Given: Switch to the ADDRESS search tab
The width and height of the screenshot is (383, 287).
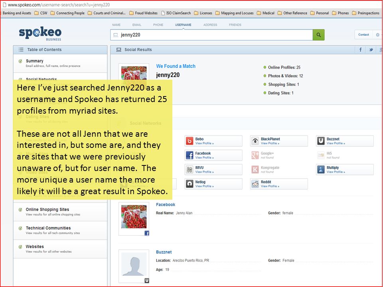Looking at the screenshot, I should (210, 25).
